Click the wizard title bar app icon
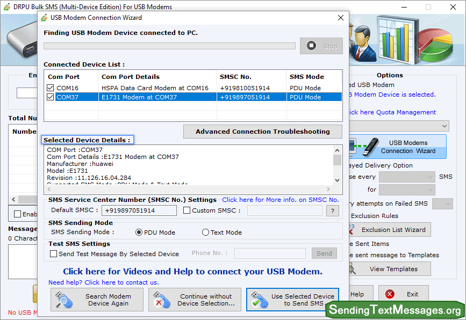 (x=44, y=18)
